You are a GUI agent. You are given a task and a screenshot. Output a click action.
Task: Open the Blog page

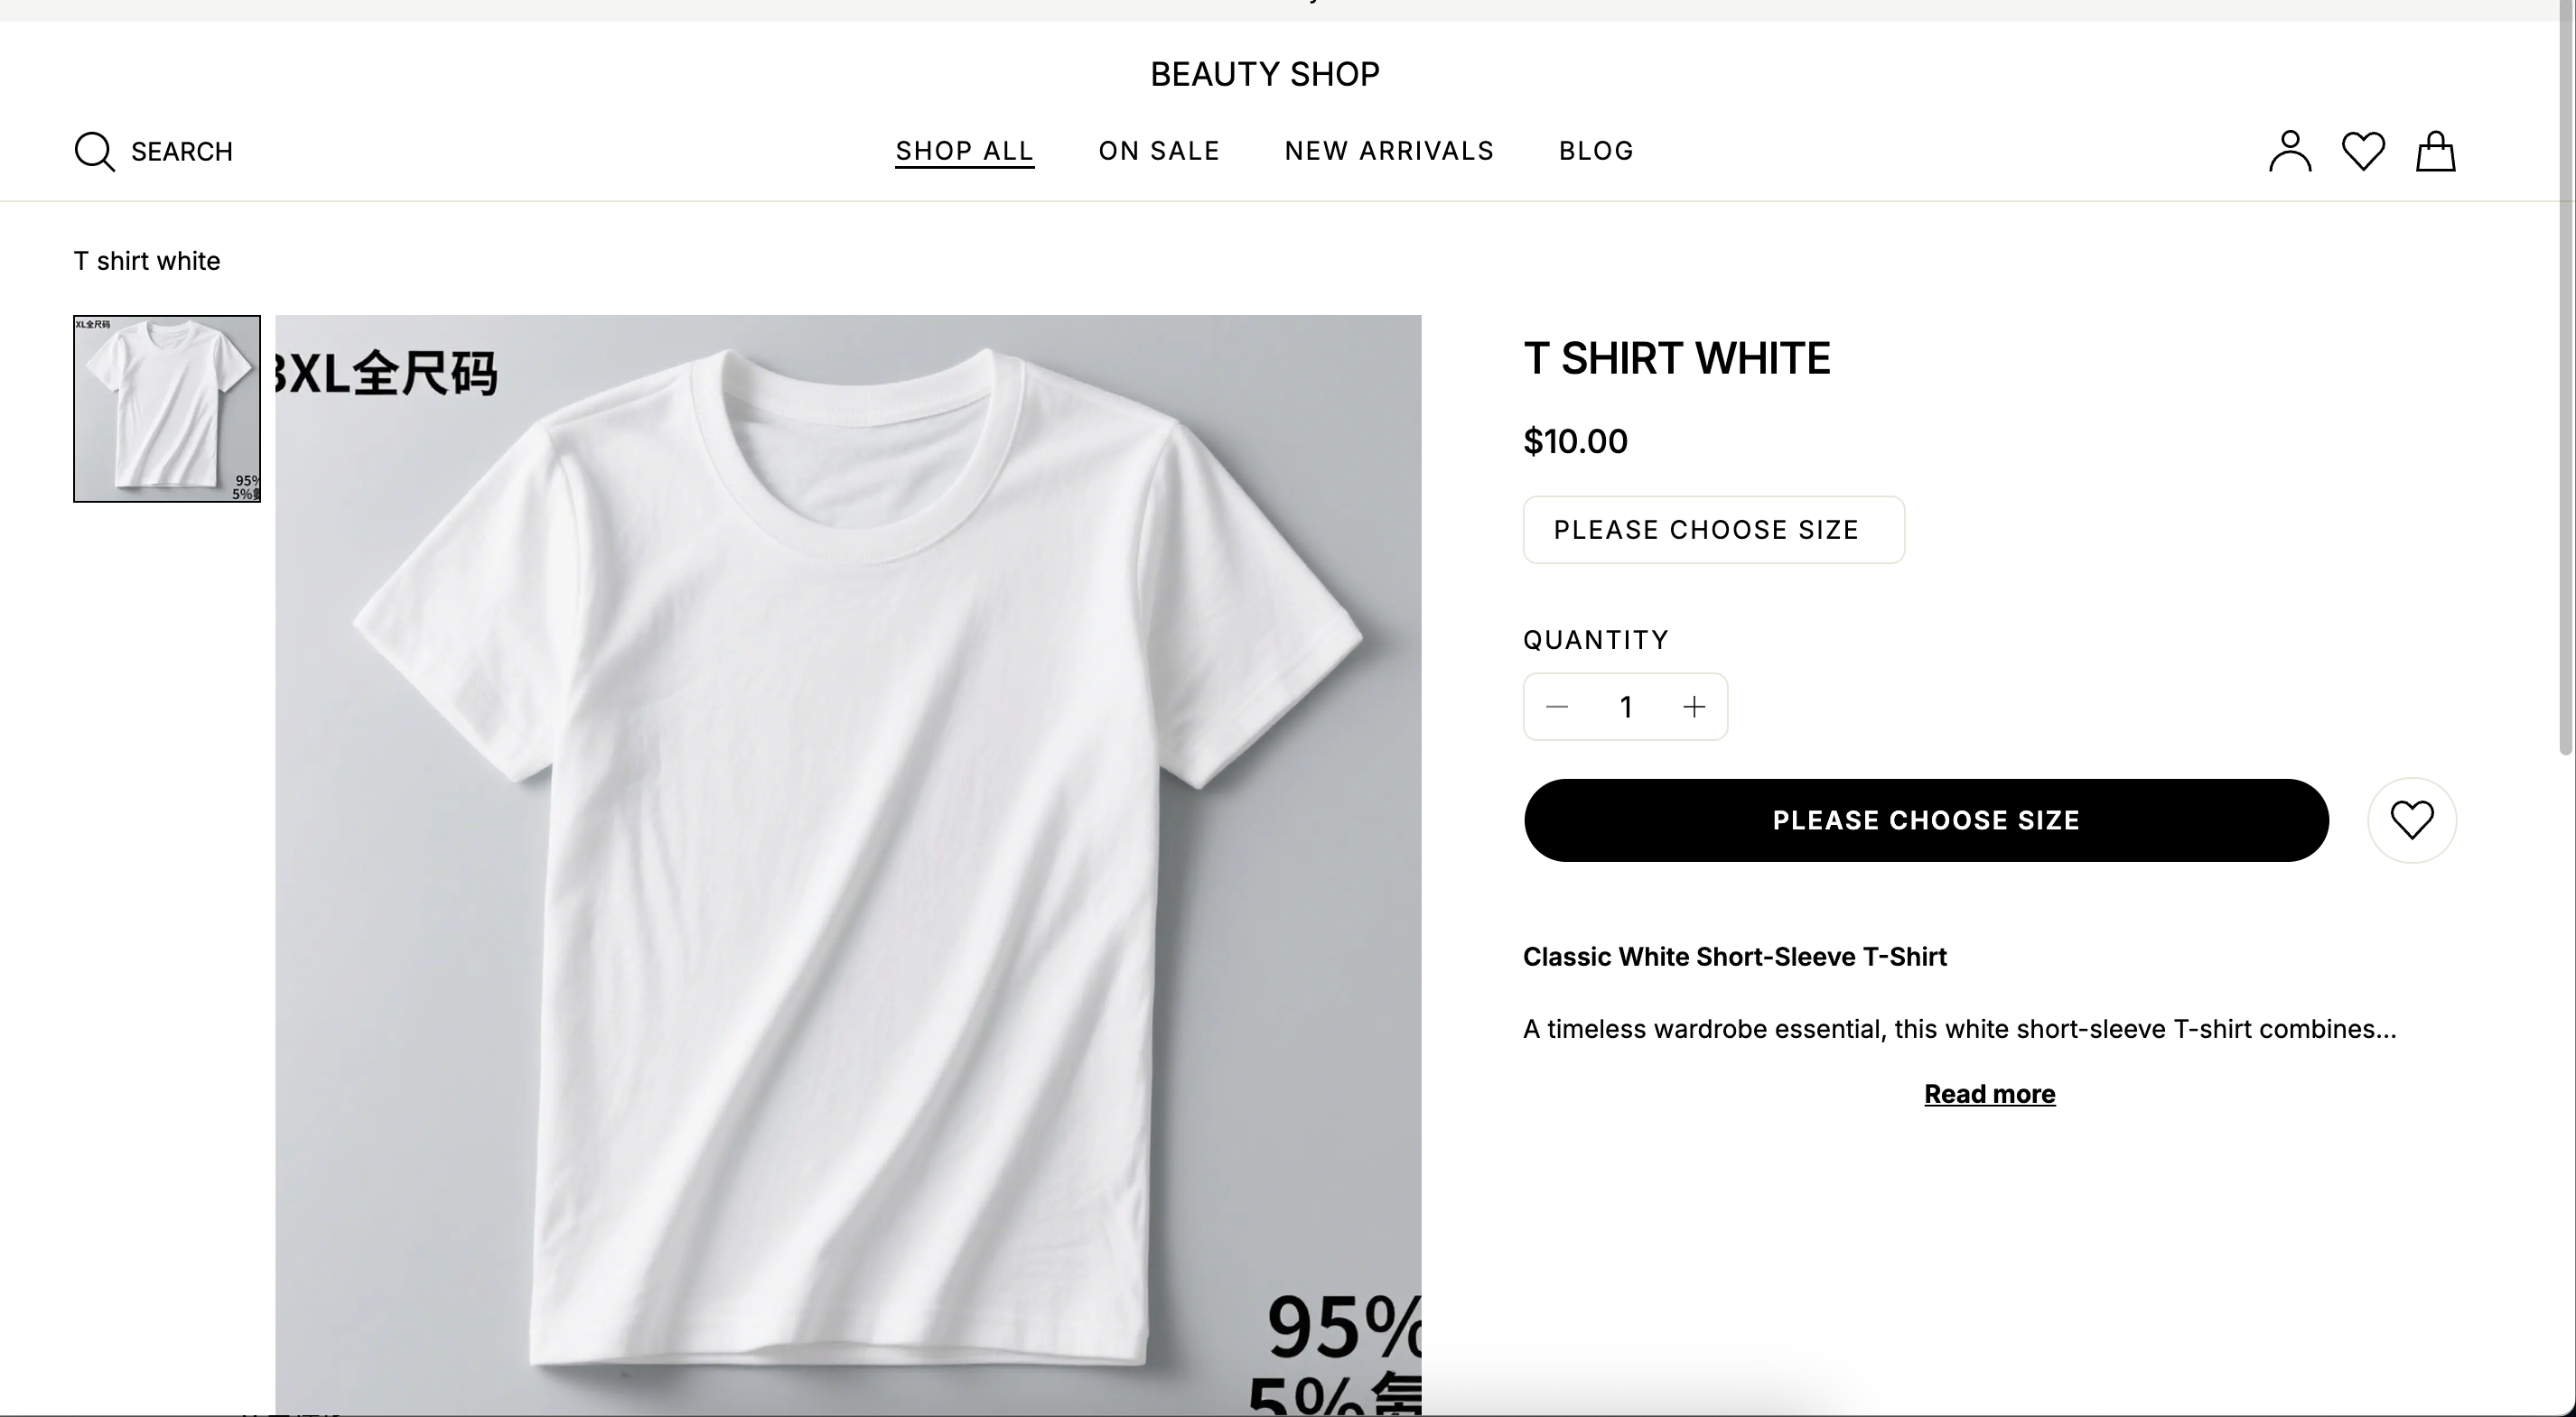point(1596,151)
